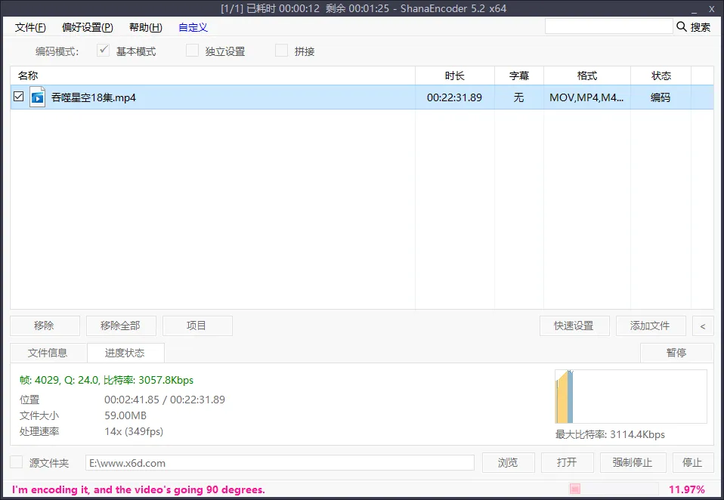Click the 项目 project button
This screenshot has height=500, width=724.
[197, 326]
